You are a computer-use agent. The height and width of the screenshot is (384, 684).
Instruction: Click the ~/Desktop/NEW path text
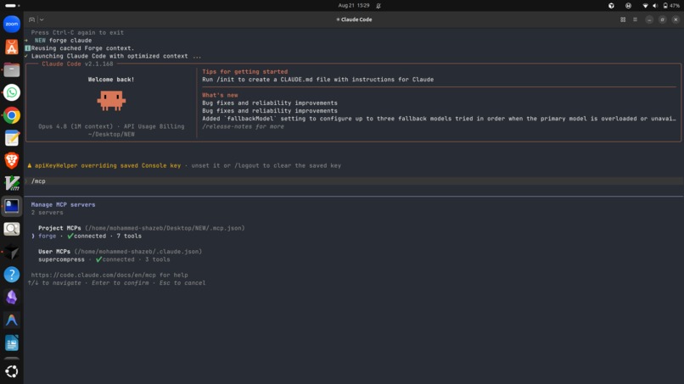111,134
